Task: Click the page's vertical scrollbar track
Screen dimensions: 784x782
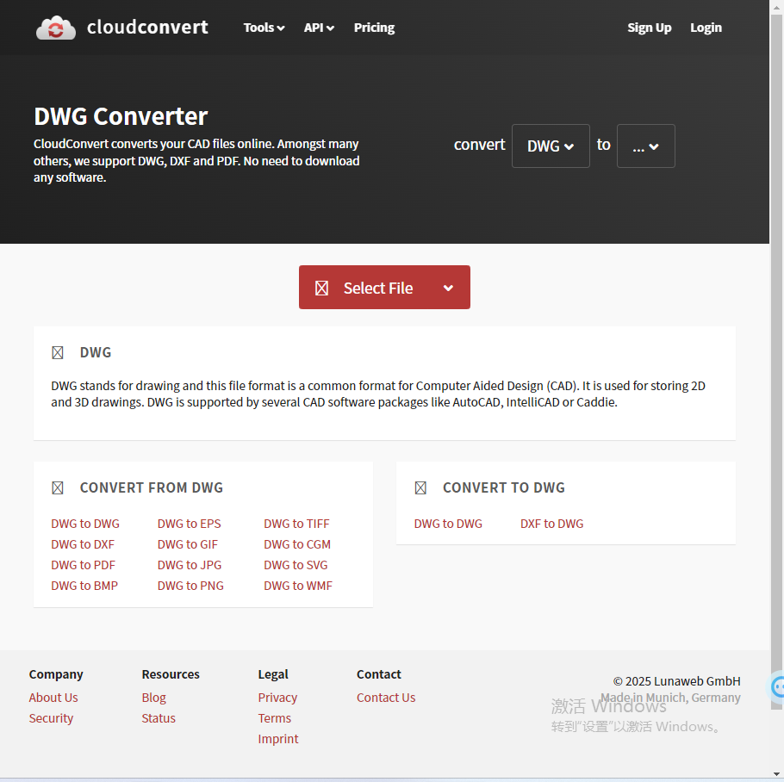Action: [776, 390]
